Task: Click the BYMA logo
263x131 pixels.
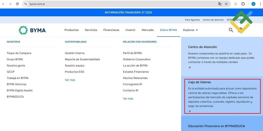Action: coord(32,30)
